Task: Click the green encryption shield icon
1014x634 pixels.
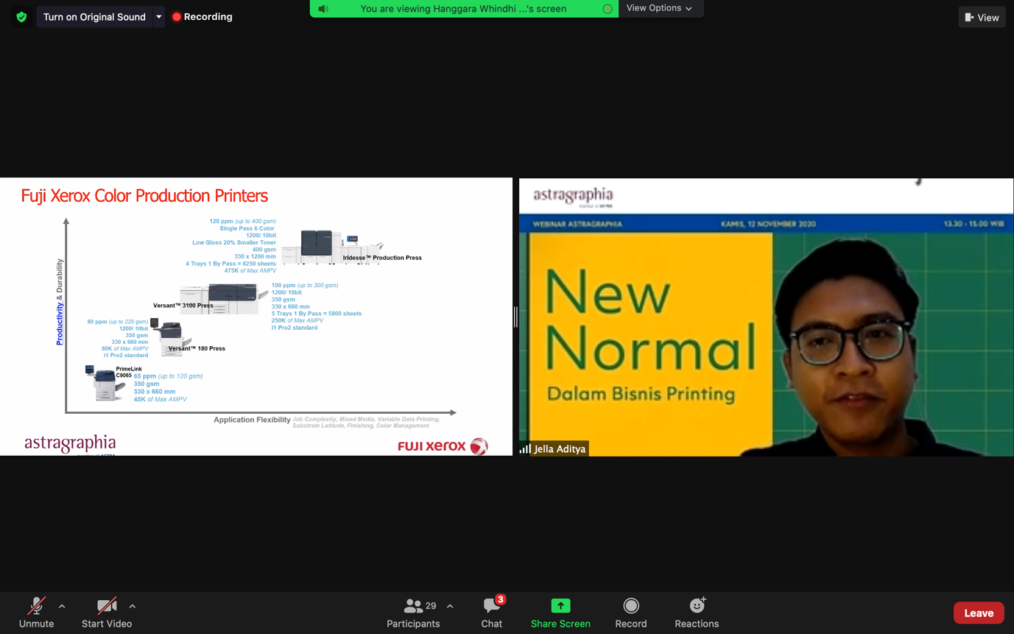Action: pyautogui.click(x=21, y=17)
